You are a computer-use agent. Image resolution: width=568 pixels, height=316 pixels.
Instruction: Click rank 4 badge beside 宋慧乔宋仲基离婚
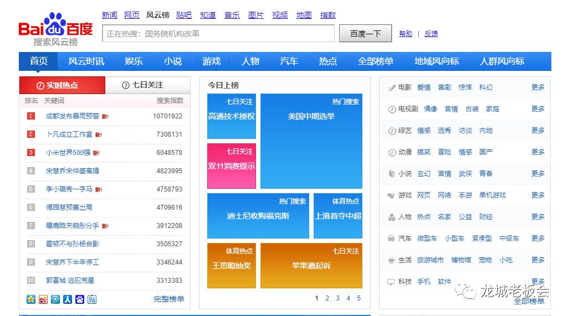pos(31,171)
